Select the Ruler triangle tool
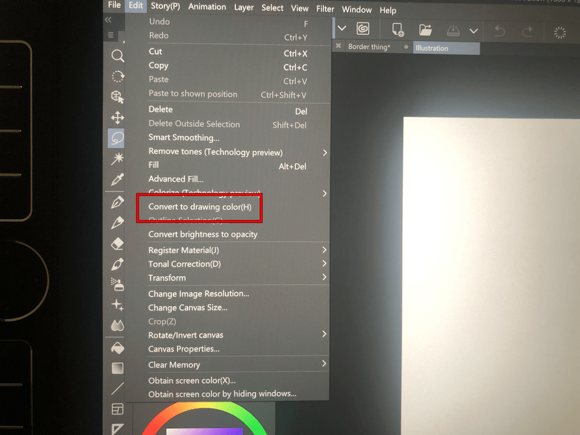The width and height of the screenshot is (580, 435). (x=118, y=429)
